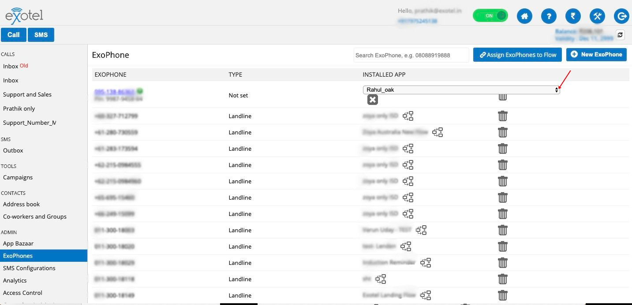Go to Campaigns under Tools
The image size is (632, 305).
click(x=18, y=177)
